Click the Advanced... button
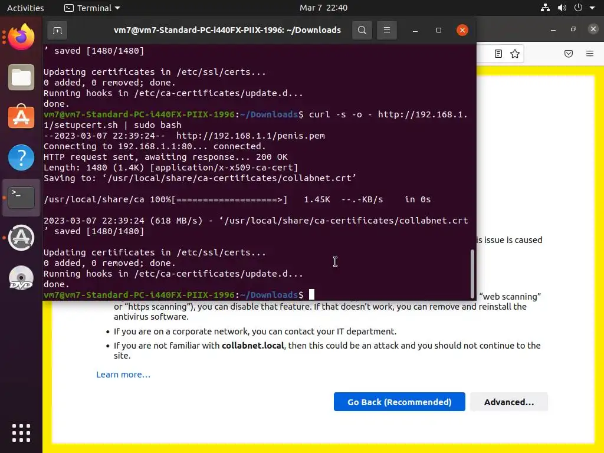The height and width of the screenshot is (453, 604). pos(509,402)
